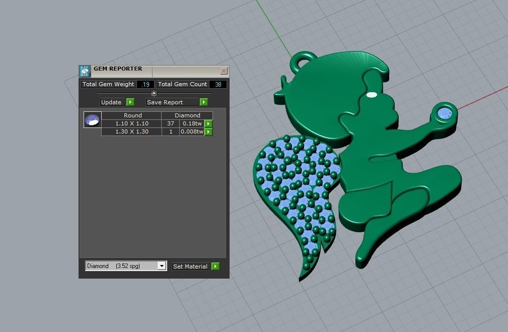
Task: Click green arrow for 1.10 X 1.10 row
Action: click(x=208, y=123)
